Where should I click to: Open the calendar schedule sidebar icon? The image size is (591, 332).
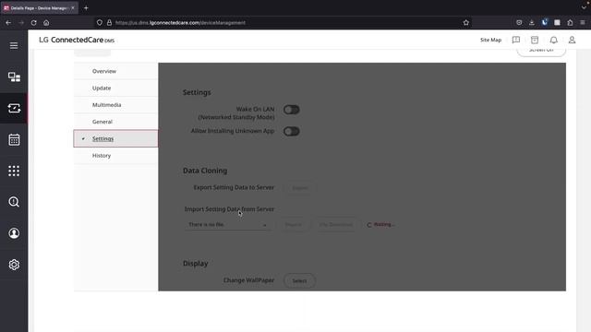[14, 139]
